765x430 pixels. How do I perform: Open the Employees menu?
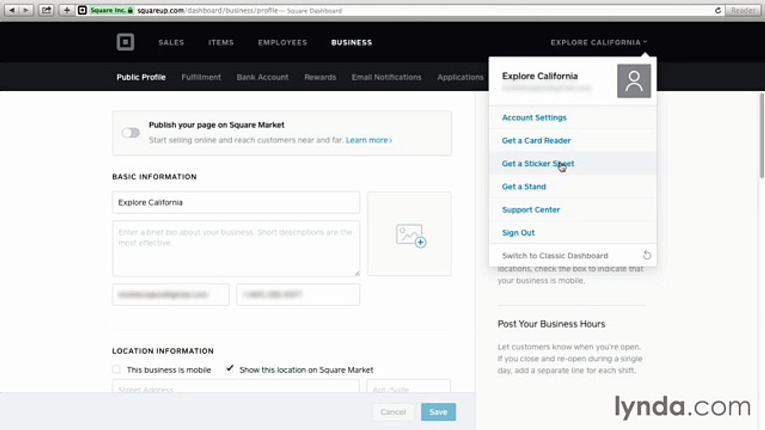pos(283,42)
